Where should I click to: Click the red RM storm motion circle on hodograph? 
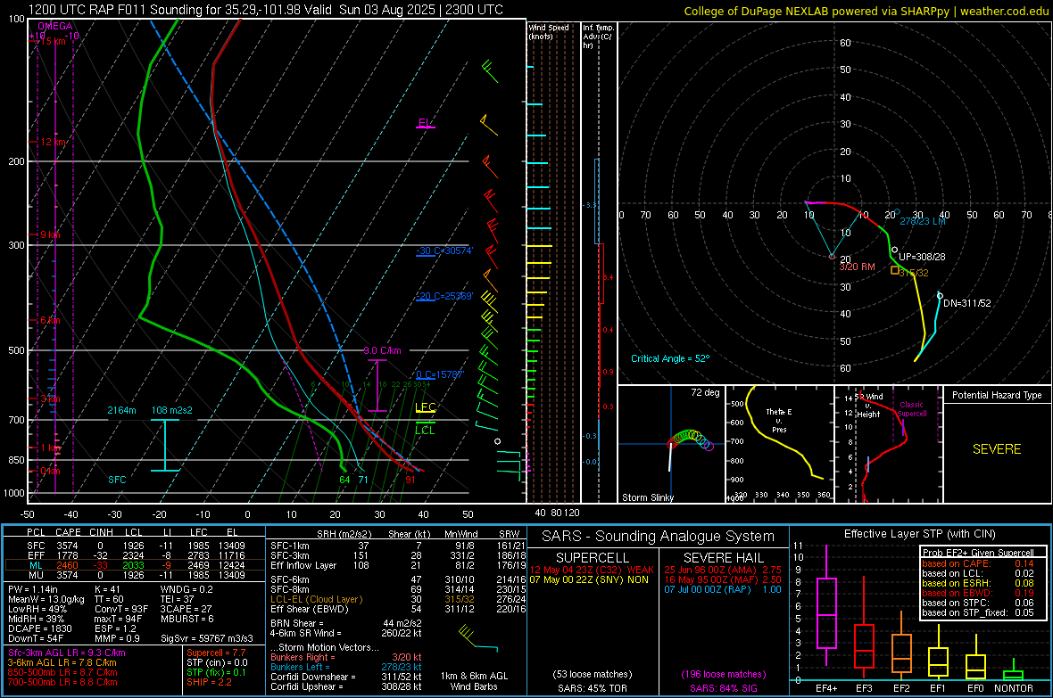point(832,257)
